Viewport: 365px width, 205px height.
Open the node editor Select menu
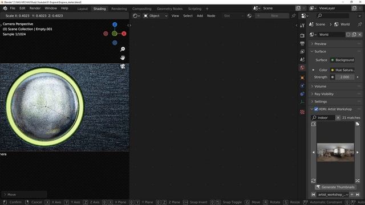(x=188, y=16)
